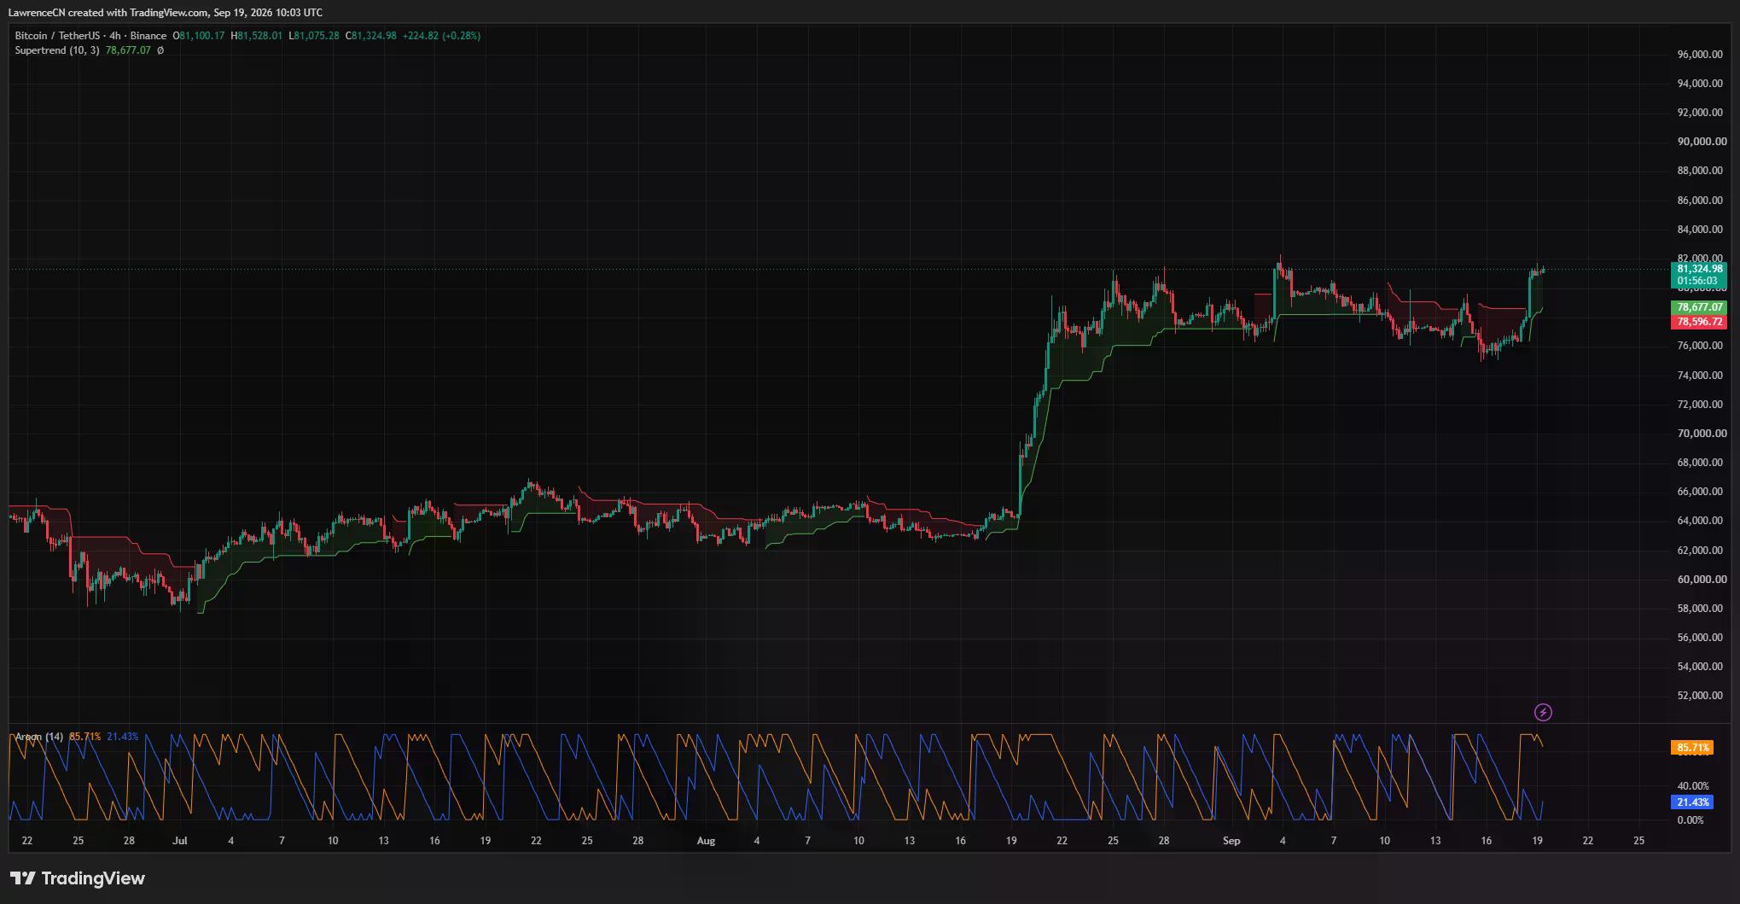
Task: Click the 25 date label at far right
Action: [x=1638, y=841]
